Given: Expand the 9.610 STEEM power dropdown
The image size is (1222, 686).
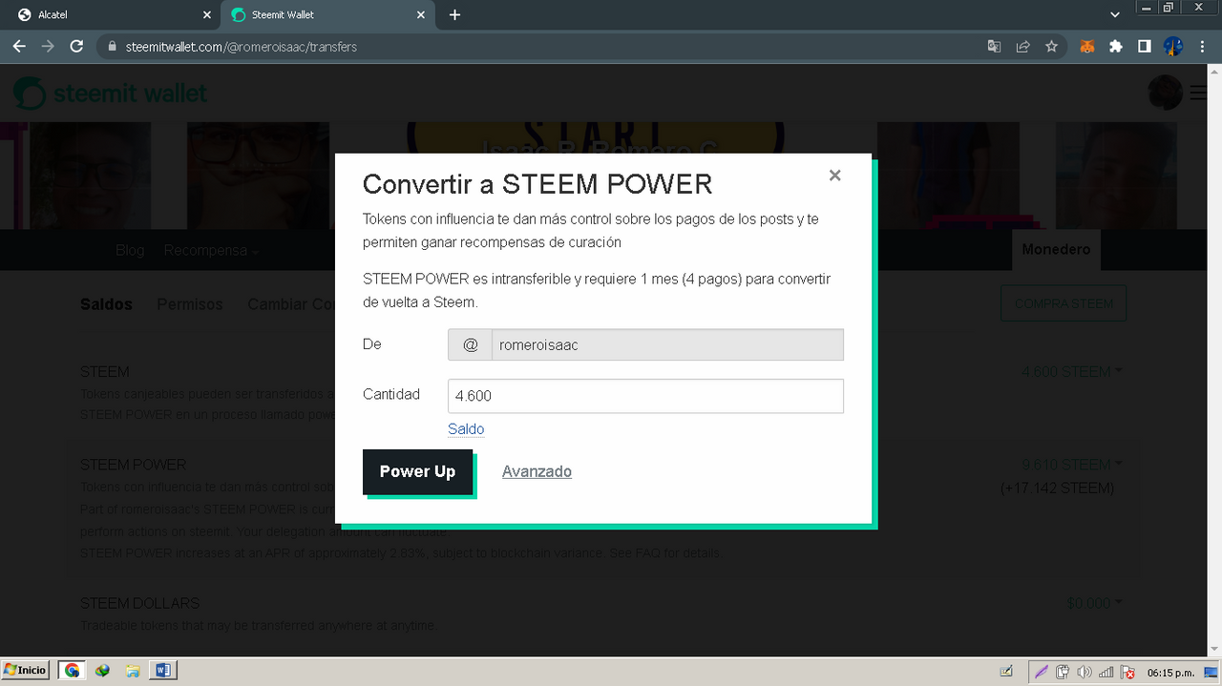Looking at the screenshot, I should [1071, 465].
